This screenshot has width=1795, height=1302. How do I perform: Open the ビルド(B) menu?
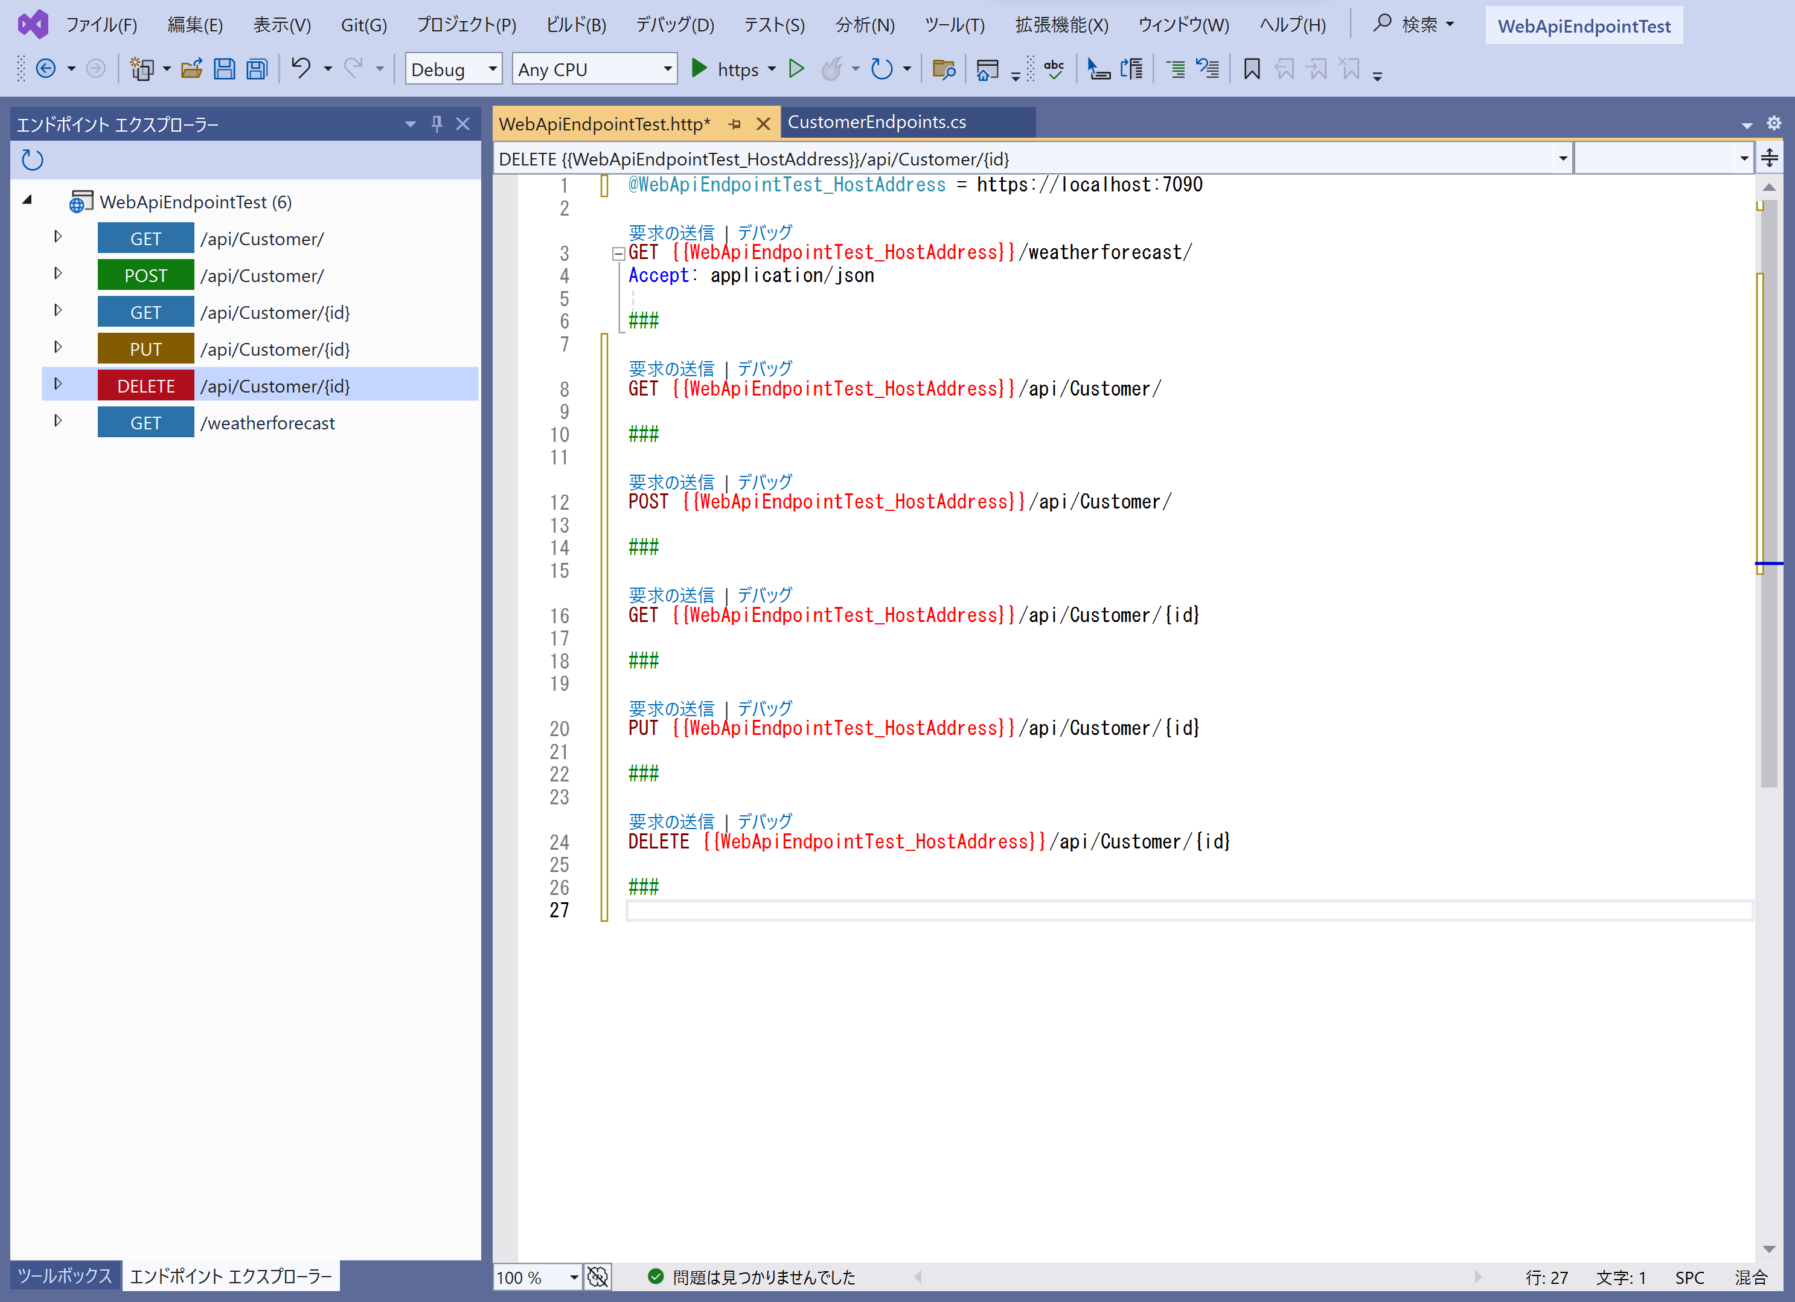pyautogui.click(x=576, y=25)
